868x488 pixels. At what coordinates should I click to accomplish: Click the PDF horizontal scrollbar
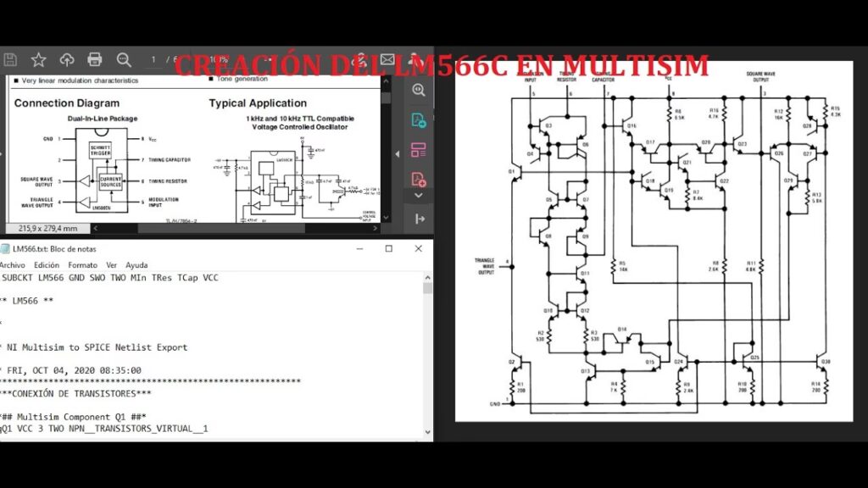254,228
